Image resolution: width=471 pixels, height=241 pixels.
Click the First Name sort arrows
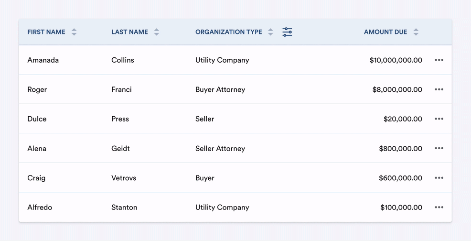click(74, 32)
